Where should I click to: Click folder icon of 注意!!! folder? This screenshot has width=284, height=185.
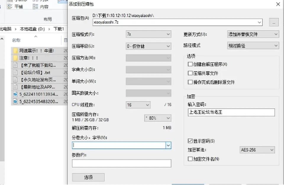coord(15,58)
